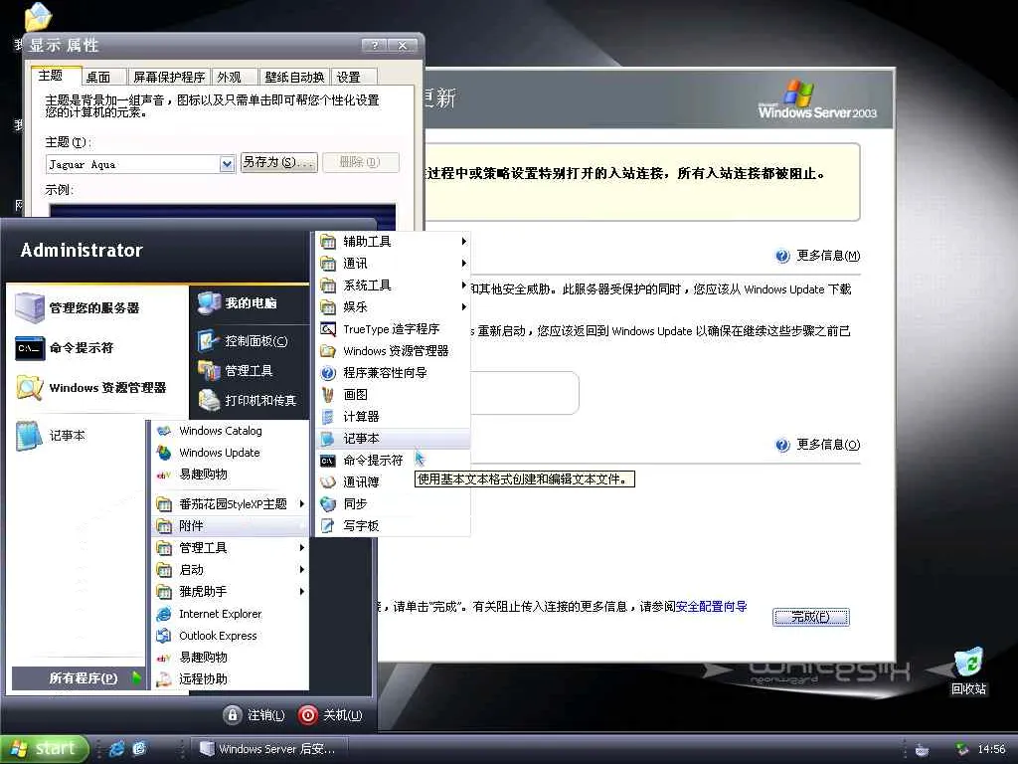
Task: Launch Outlook Express from programs list
Action: coord(230,636)
